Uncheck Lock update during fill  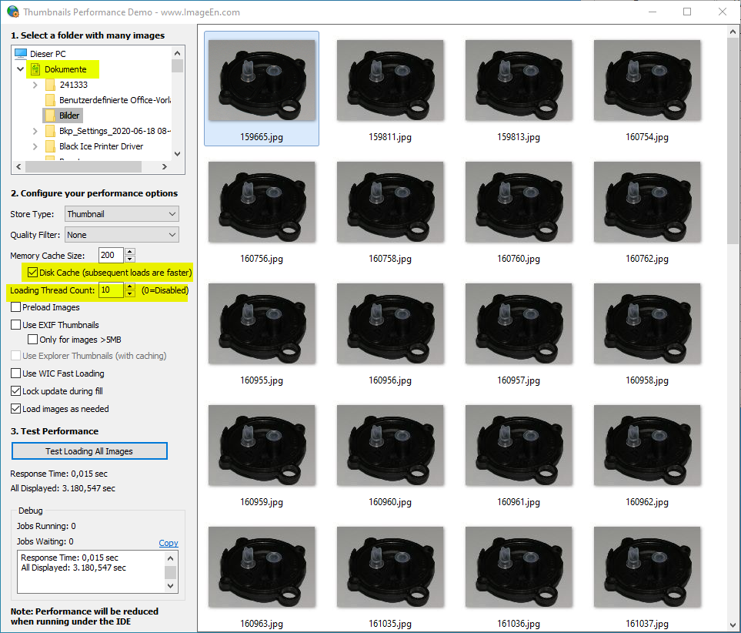15,391
